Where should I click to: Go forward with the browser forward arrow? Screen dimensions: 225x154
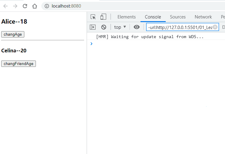tap(15, 6)
